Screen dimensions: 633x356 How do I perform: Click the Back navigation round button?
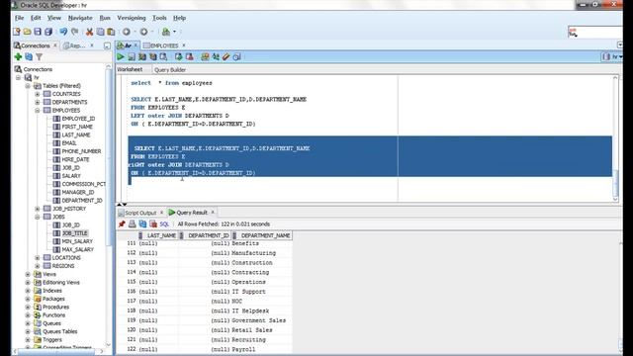127,32
